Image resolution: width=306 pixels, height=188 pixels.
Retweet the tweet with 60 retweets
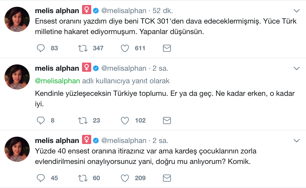(x=83, y=178)
